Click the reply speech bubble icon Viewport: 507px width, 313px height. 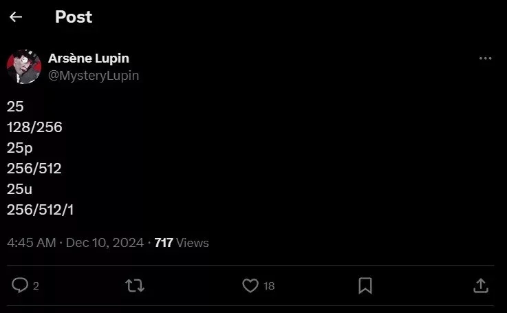click(x=20, y=285)
